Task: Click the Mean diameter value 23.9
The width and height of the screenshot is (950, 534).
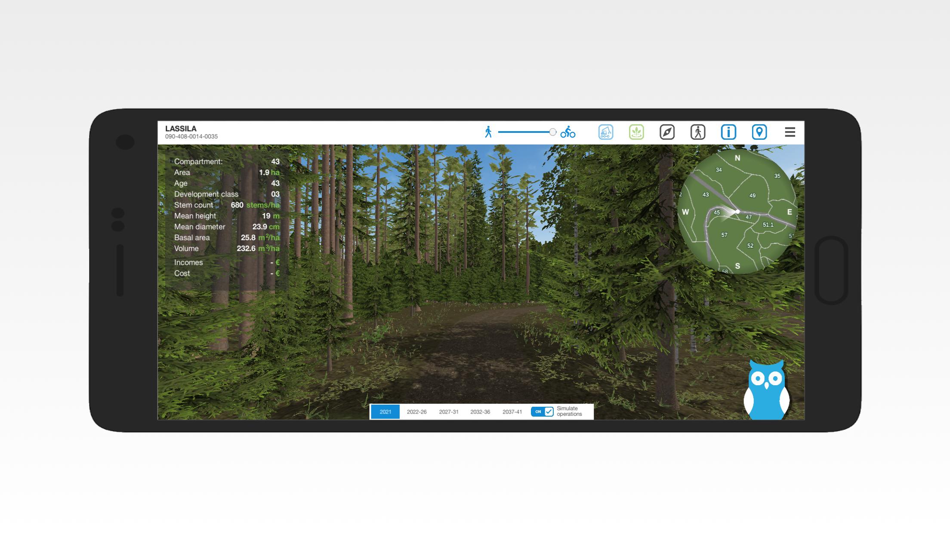Action: click(260, 227)
